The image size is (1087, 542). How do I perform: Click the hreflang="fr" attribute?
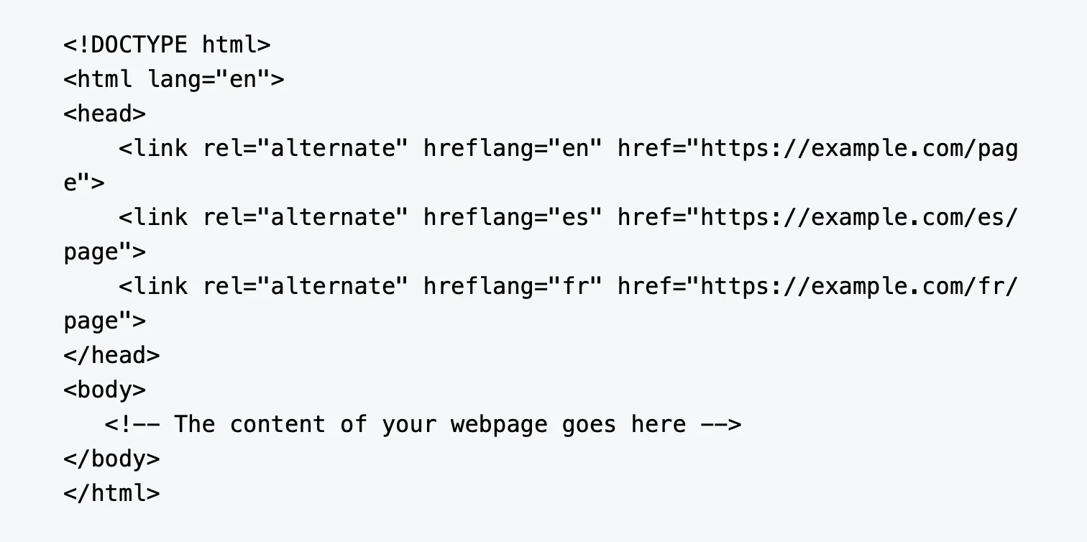point(512,286)
